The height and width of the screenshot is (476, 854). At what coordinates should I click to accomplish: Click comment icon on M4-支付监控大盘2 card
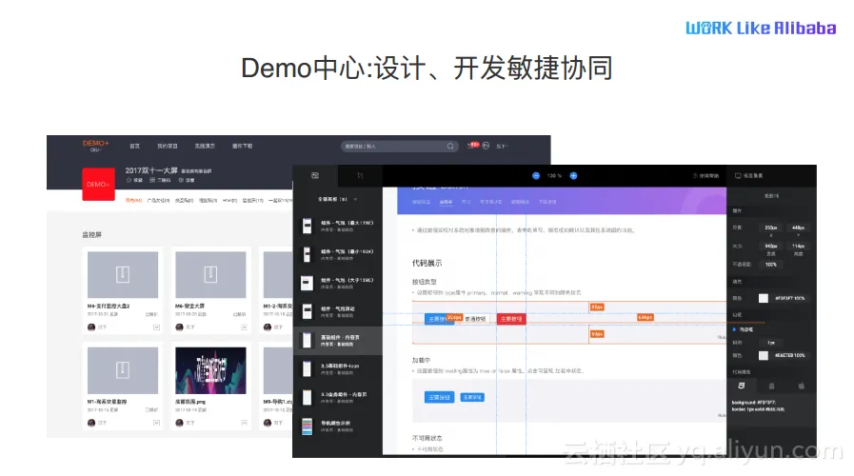click(156, 327)
